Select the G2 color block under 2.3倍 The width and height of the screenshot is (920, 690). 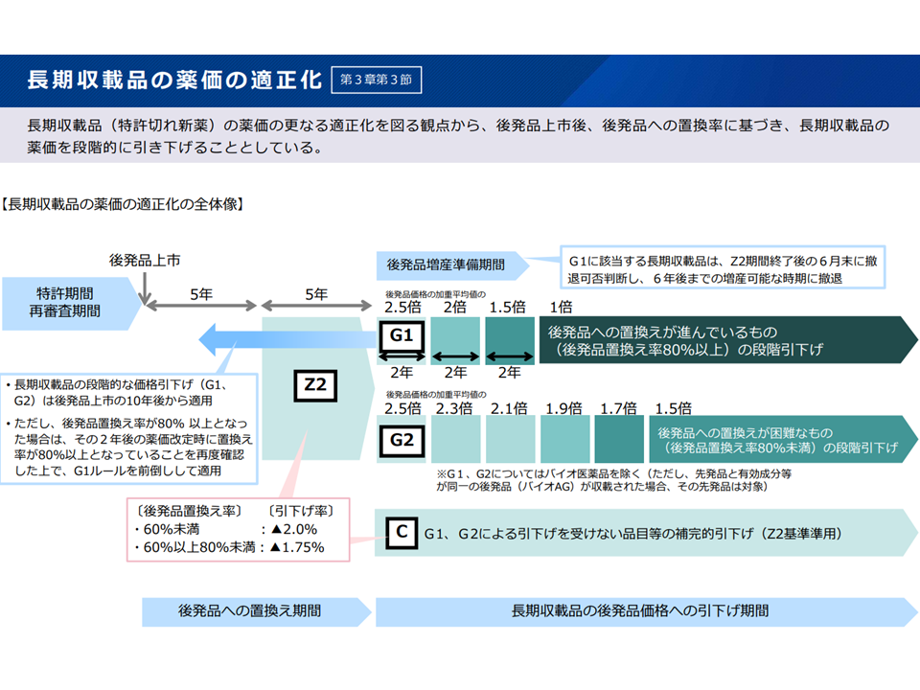point(455,441)
